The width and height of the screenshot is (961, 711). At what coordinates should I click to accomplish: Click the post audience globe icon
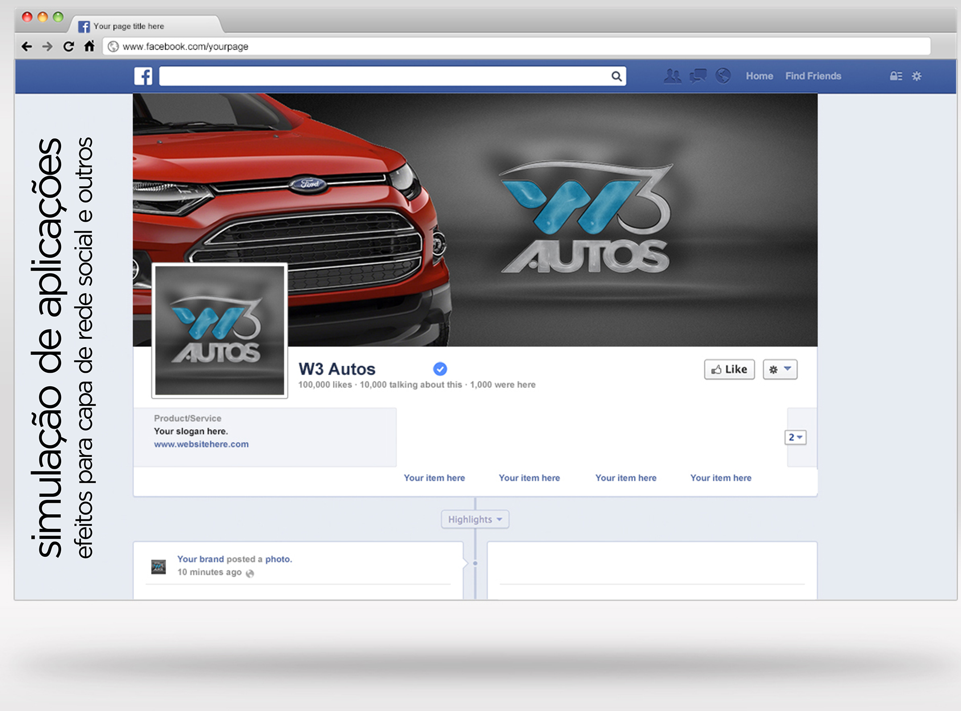point(250,573)
